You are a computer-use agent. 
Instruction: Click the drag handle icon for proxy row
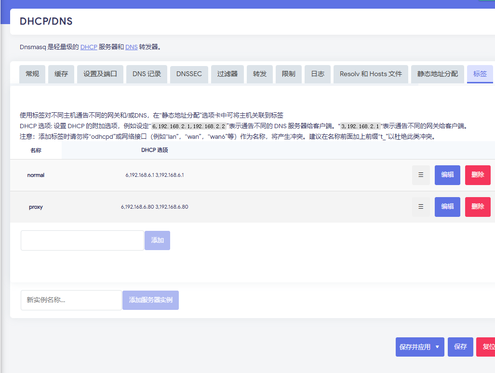click(x=421, y=207)
